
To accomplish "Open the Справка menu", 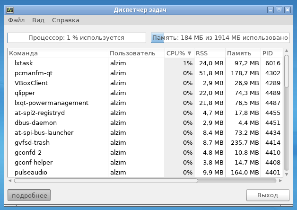I will click(66, 20).
